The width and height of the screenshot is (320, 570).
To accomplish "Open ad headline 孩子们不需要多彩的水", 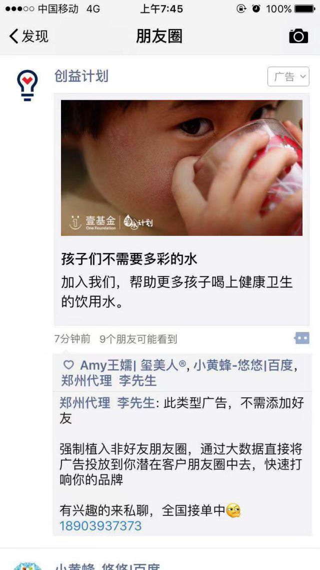I will pos(129,259).
